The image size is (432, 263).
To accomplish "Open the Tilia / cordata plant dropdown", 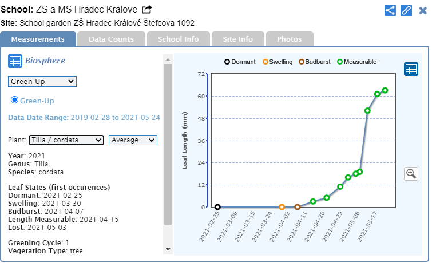I will [x=66, y=140].
